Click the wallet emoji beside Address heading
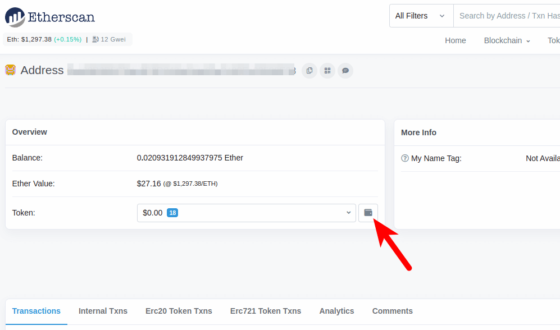 click(x=11, y=70)
